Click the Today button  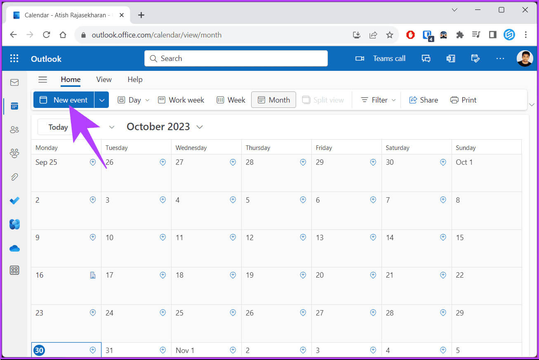click(58, 127)
